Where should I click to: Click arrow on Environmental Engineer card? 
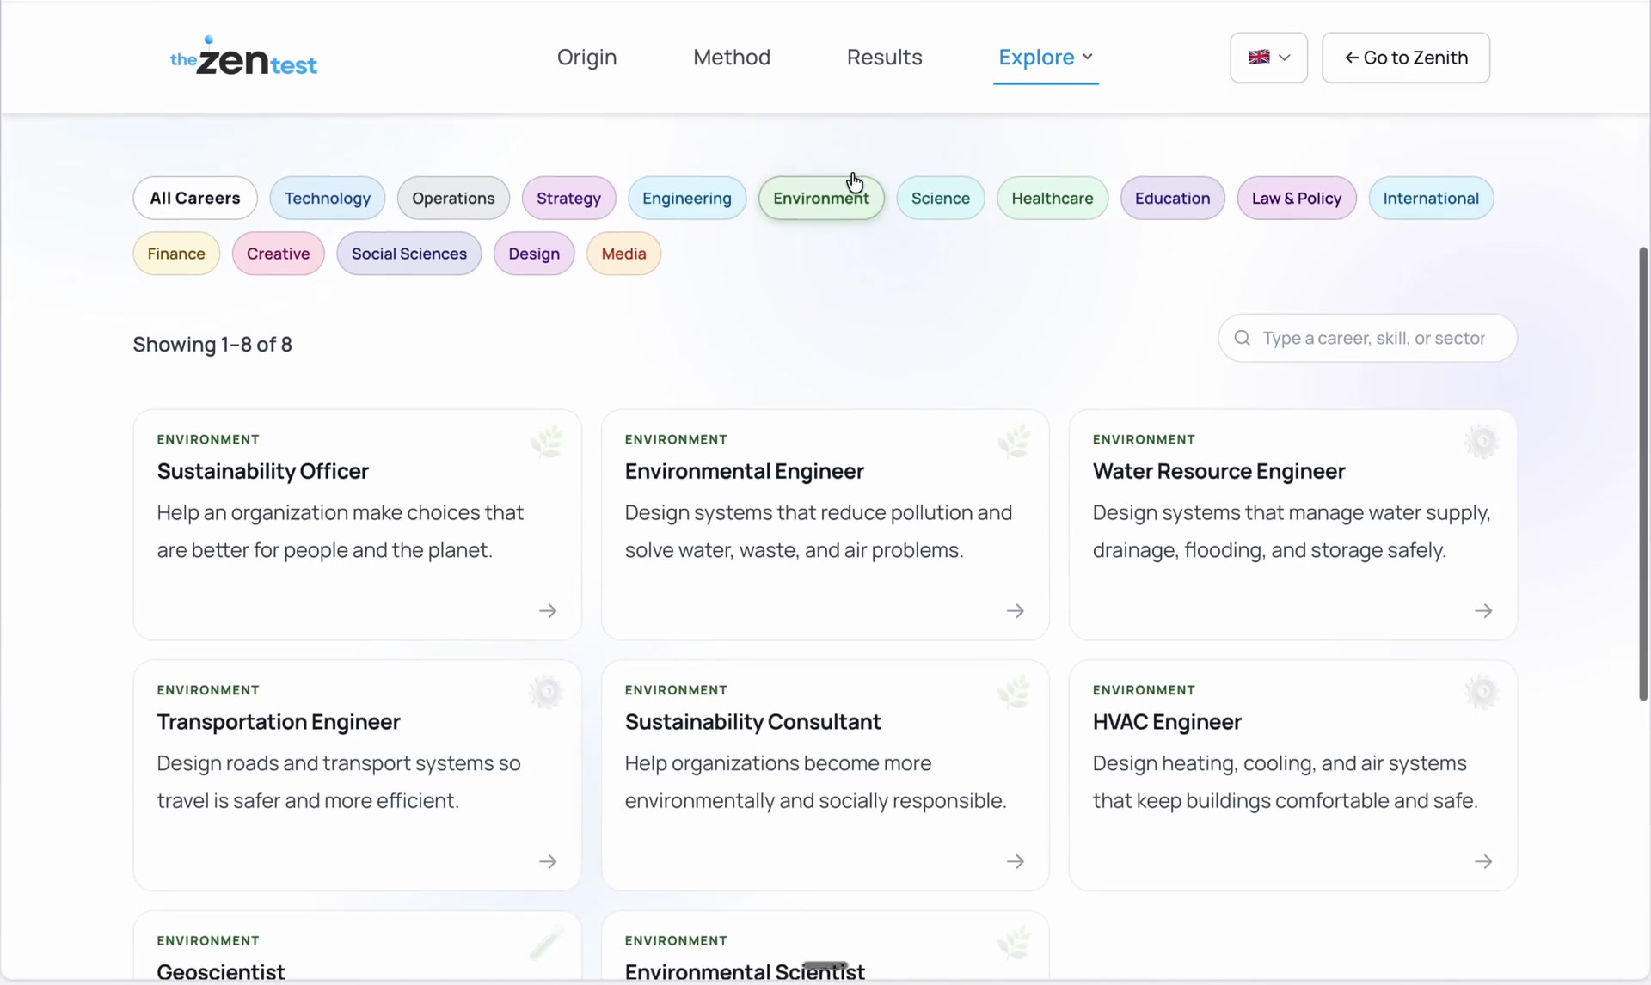point(1016,611)
